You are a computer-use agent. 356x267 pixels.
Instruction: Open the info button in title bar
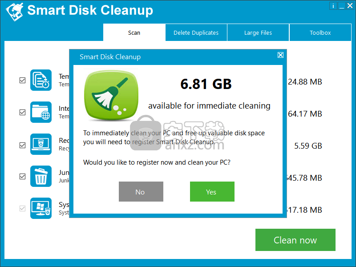coord(333,6)
